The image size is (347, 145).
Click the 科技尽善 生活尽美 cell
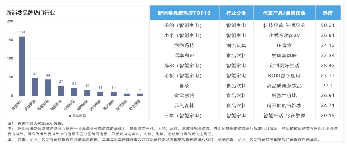click(x=284, y=25)
